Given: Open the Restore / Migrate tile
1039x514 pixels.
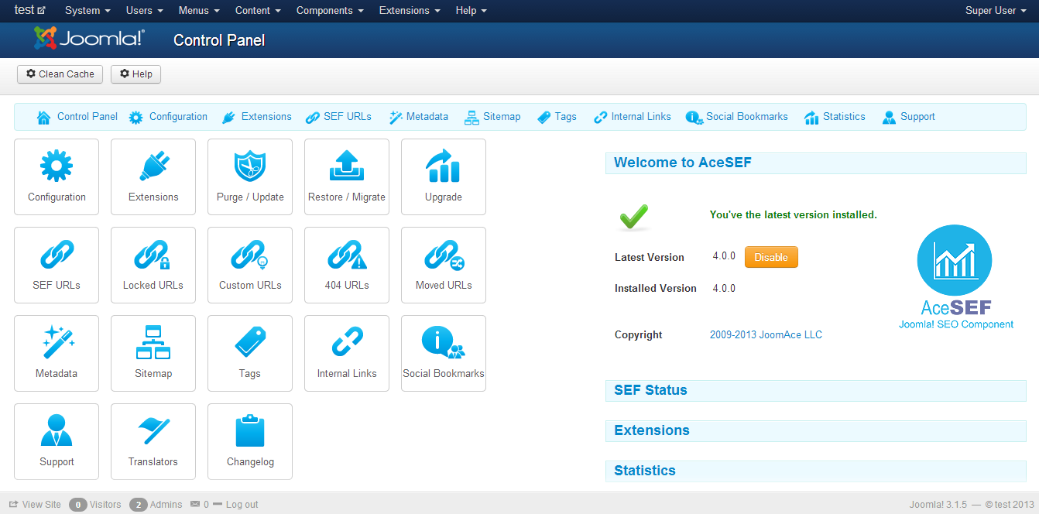Looking at the screenshot, I should coord(347,176).
